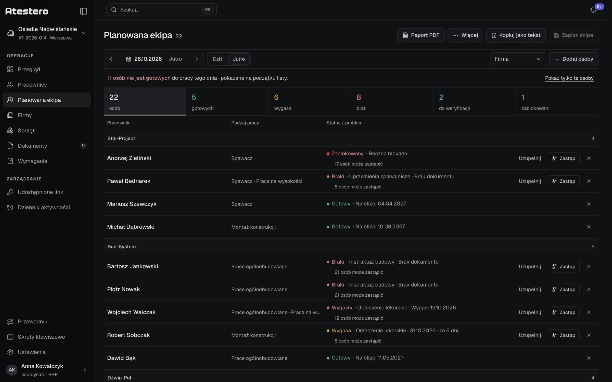Open the Firma grouping dropdown

(x=518, y=59)
